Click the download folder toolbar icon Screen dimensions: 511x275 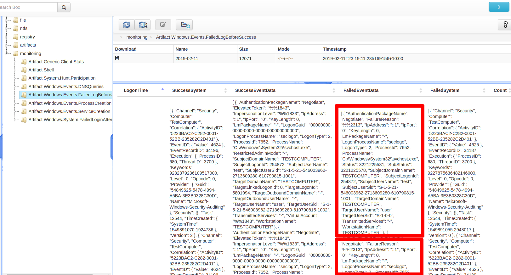185,25
